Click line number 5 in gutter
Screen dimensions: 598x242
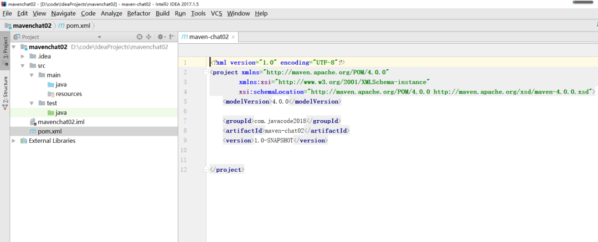pos(185,102)
